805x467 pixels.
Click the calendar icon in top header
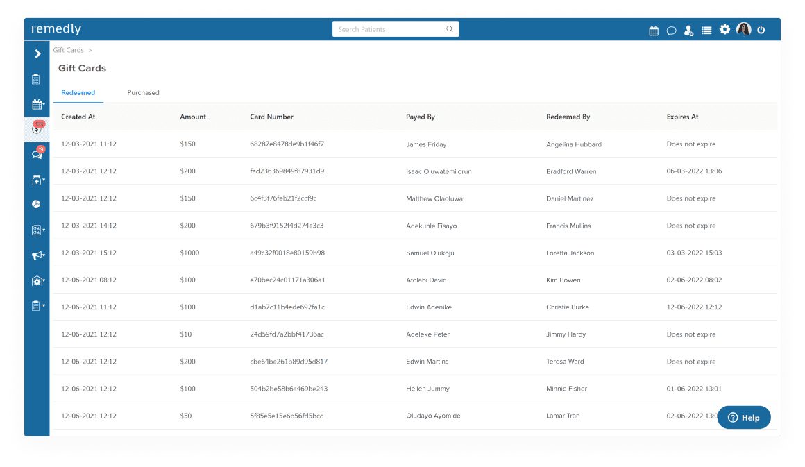click(x=654, y=31)
